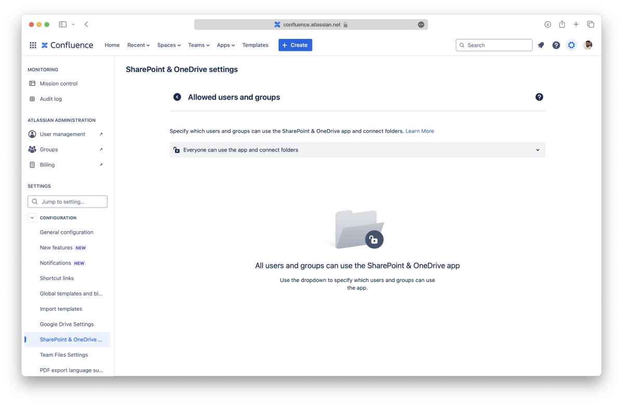Screen dimensions: 623x405
Task: Open the help question mark in header
Action: point(556,45)
